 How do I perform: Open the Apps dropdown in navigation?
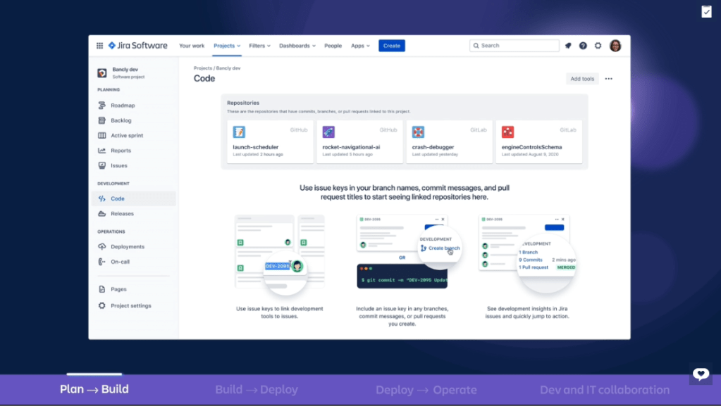[360, 46]
